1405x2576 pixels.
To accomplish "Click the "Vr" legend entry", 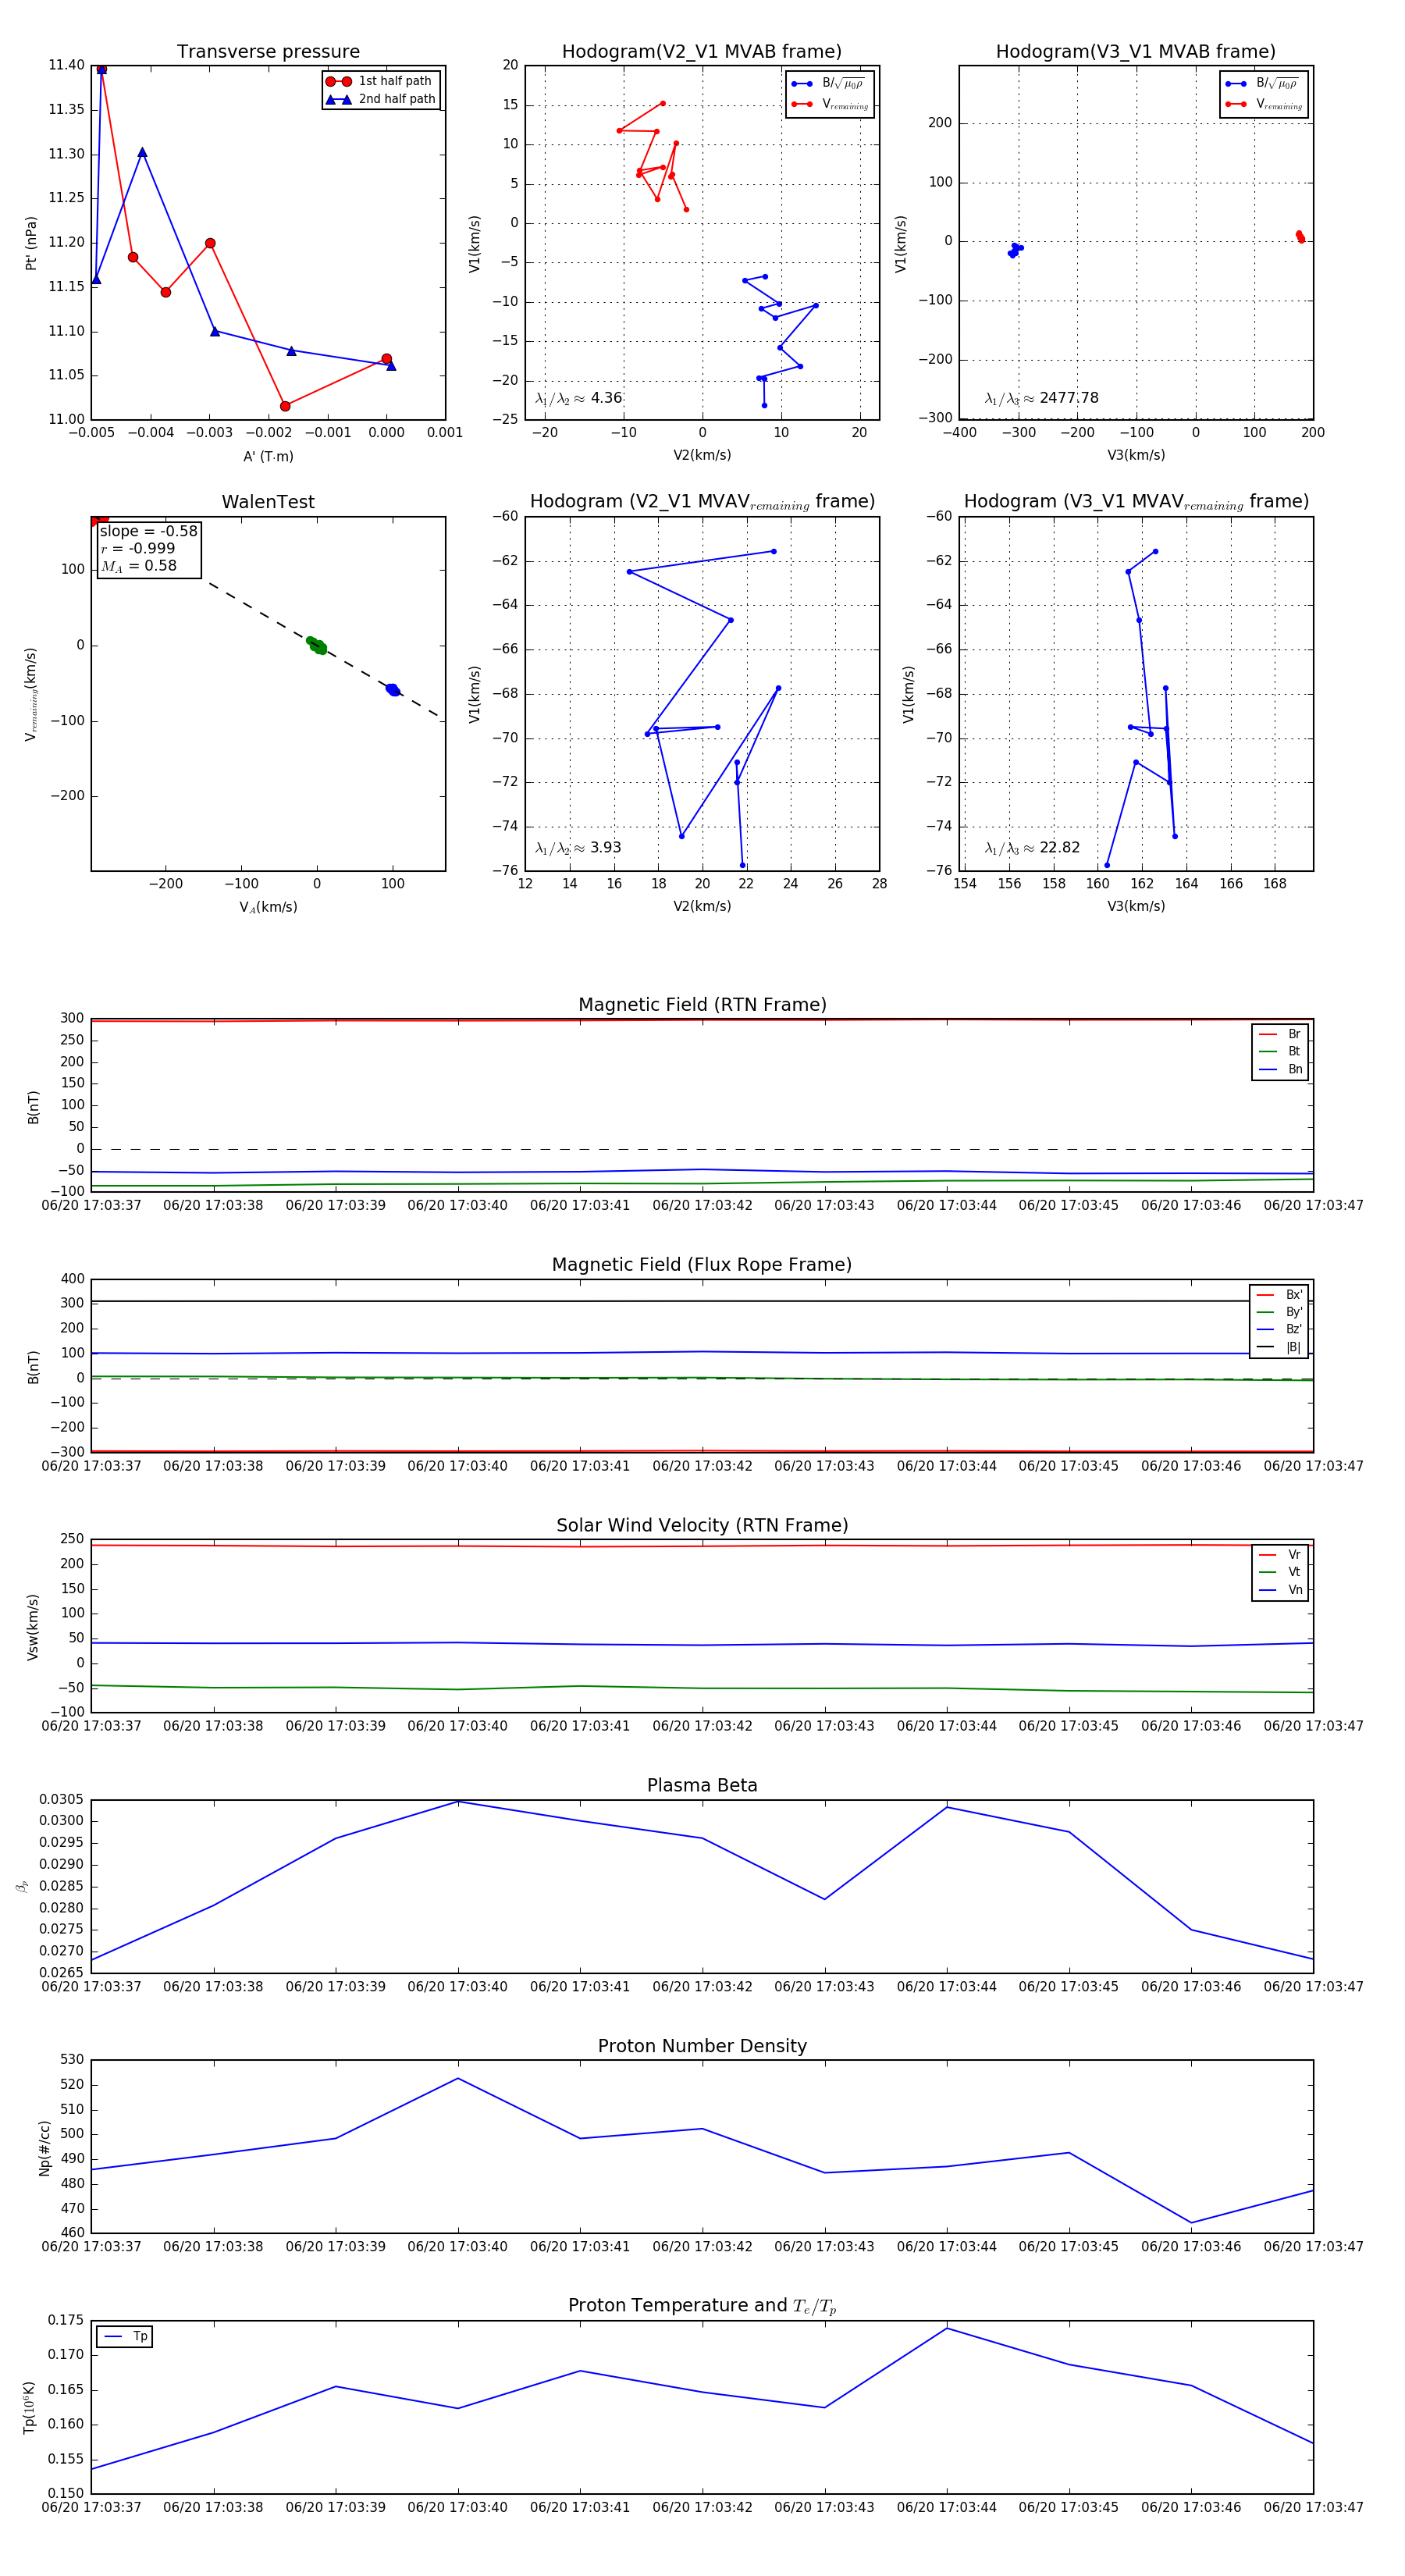I will coord(1281,1555).
